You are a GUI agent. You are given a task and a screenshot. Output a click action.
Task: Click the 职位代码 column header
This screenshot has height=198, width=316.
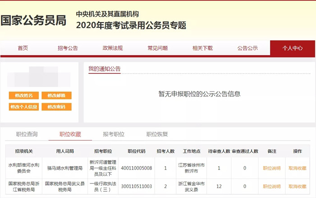pyautogui.click(x=136, y=151)
